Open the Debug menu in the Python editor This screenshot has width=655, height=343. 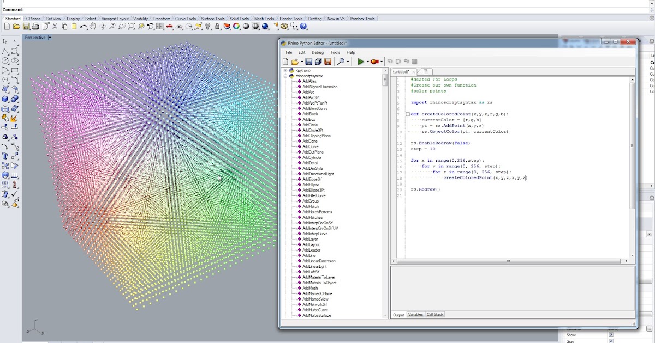pyautogui.click(x=317, y=52)
